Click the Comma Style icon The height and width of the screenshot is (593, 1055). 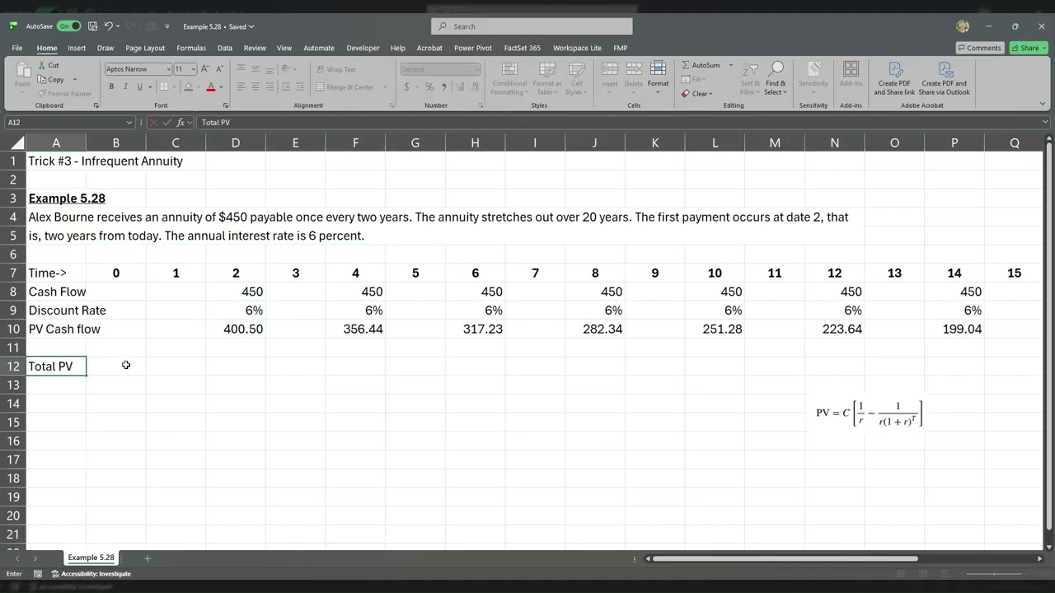[x=443, y=86]
